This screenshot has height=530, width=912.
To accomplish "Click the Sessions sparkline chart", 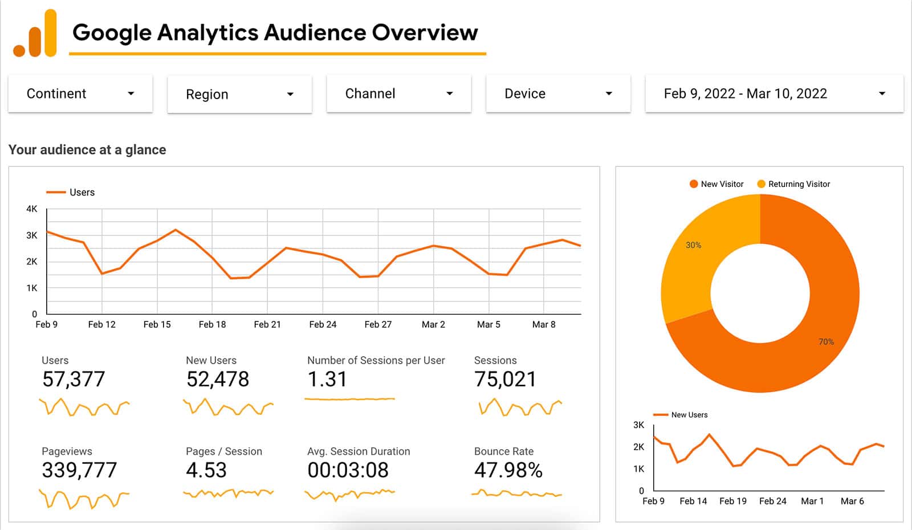I will click(x=520, y=407).
